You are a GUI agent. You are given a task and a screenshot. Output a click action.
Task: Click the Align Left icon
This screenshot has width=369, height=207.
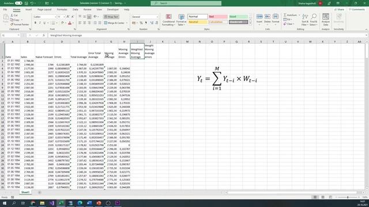point(80,23)
